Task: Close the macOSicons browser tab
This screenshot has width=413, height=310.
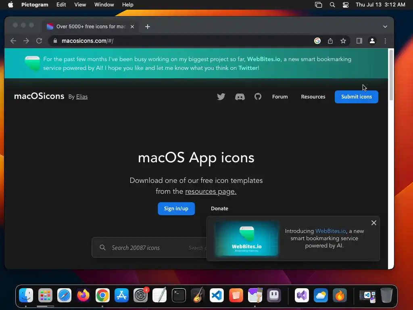Action: (x=132, y=27)
